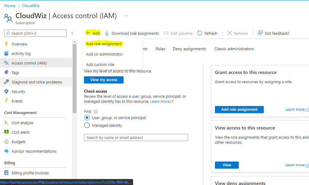Click the Overview key icon in sidebar

pyautogui.click(x=6, y=44)
